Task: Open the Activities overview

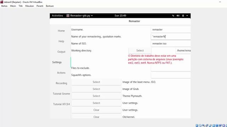Action: [57, 16]
